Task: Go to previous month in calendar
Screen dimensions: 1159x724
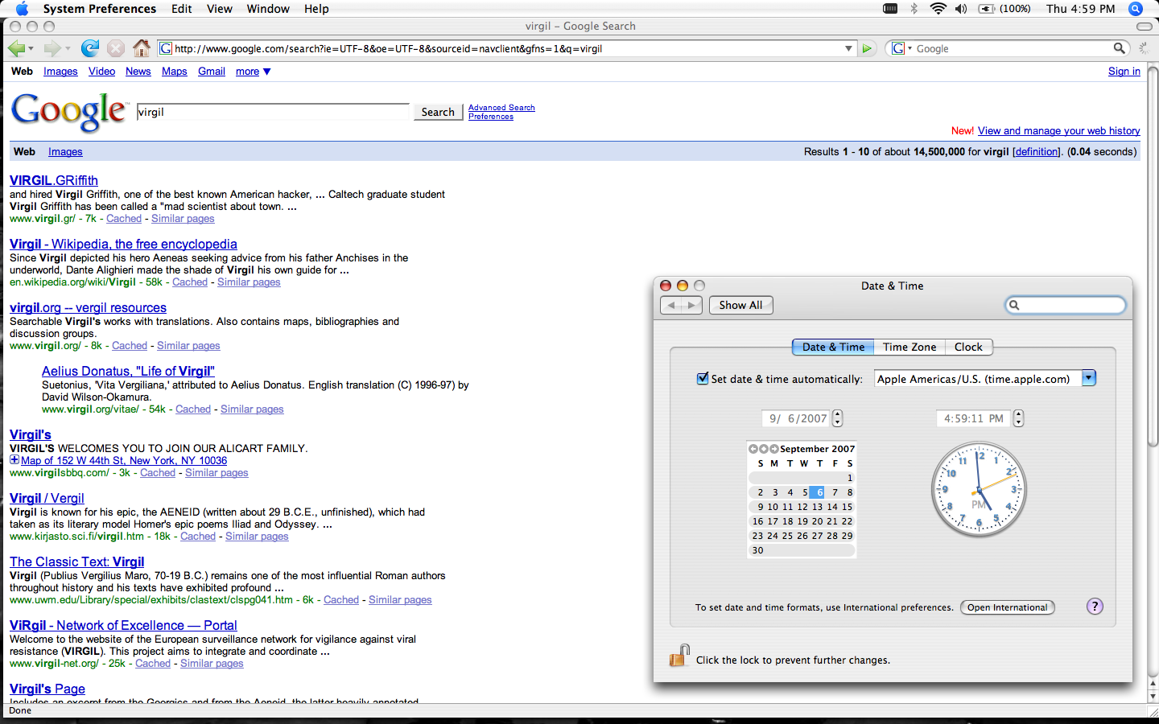Action: click(753, 449)
